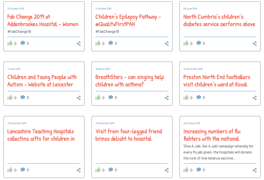Open comments on North Cumbria diabetes post
Viewport: 264px width, 180px height.
coord(199,43)
